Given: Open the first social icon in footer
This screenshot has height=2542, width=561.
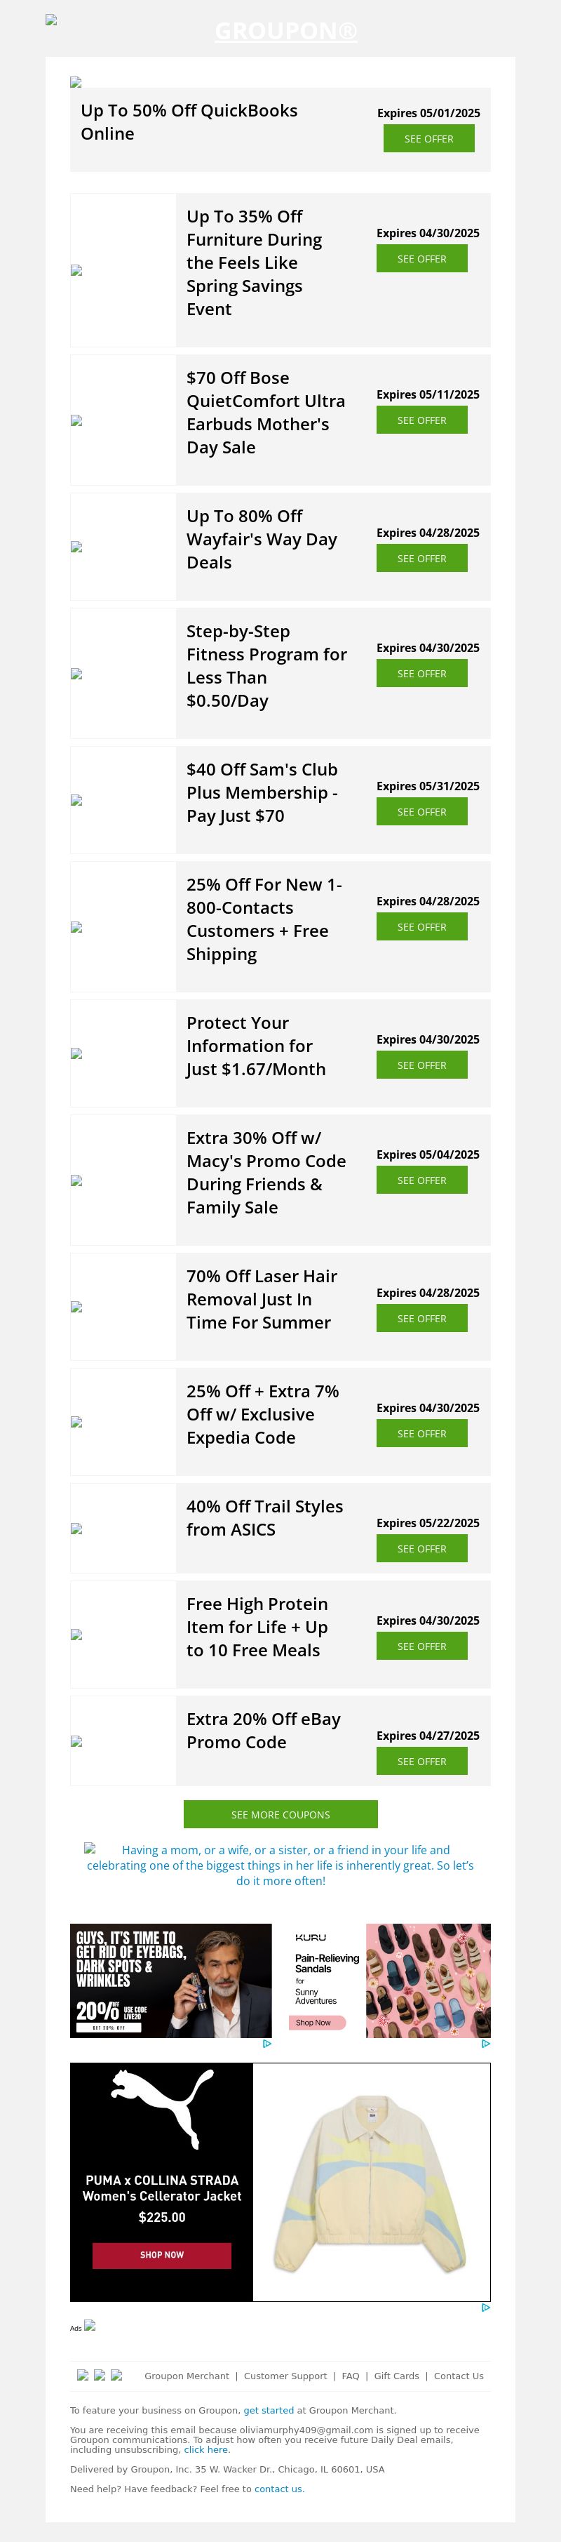Looking at the screenshot, I should tap(83, 2375).
